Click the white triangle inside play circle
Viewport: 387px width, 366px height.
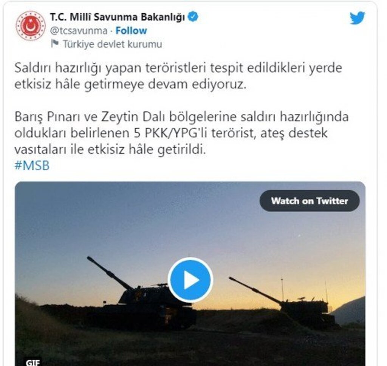click(192, 280)
